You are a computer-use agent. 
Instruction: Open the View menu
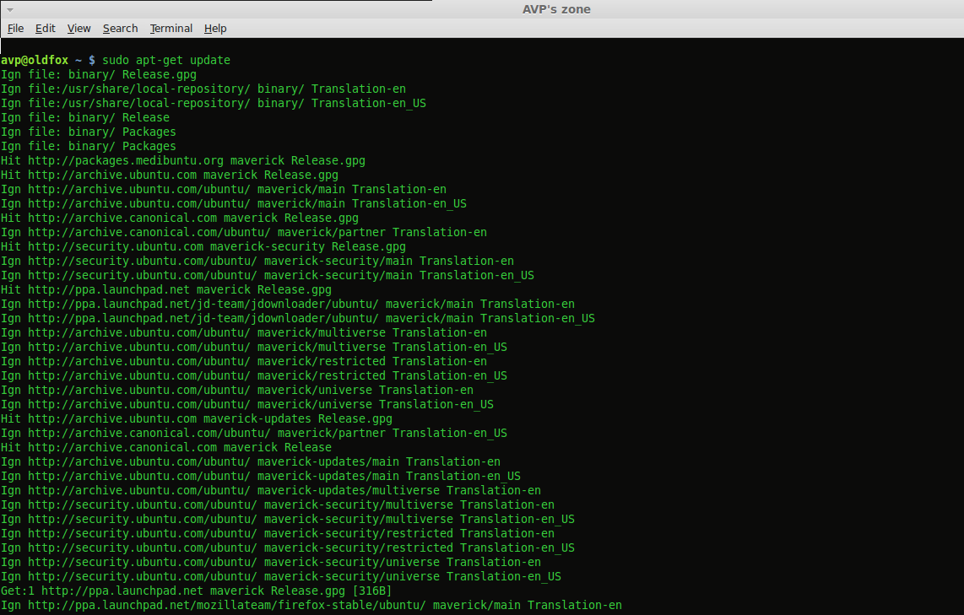pyautogui.click(x=79, y=29)
